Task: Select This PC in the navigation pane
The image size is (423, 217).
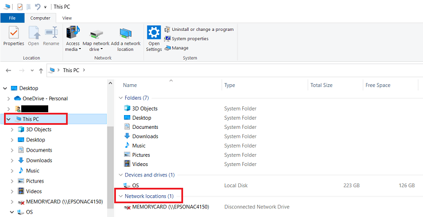Action: 31,119
